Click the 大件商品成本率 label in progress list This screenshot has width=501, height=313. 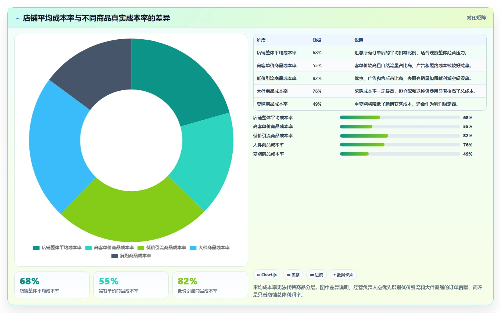(268, 145)
